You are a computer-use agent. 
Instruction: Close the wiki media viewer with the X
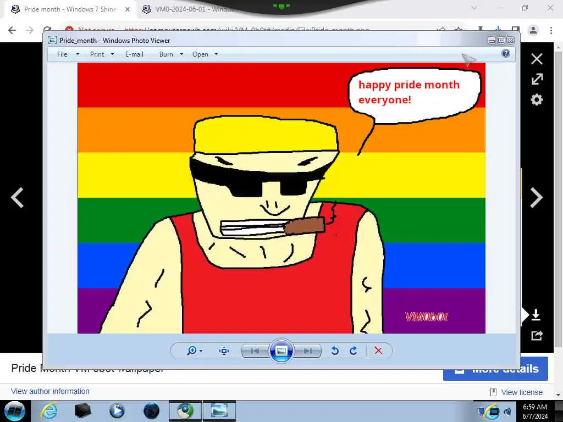point(537,59)
